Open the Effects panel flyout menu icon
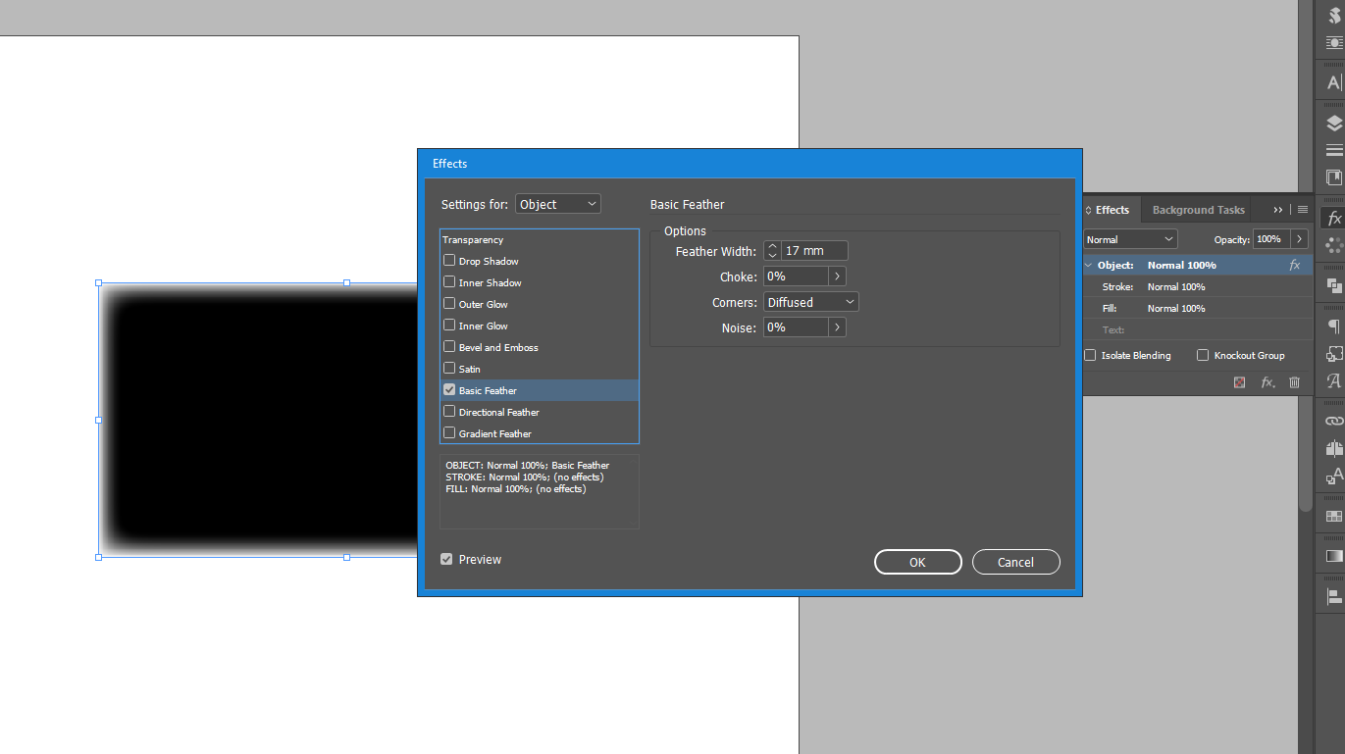This screenshot has width=1345, height=754. coord(1302,210)
